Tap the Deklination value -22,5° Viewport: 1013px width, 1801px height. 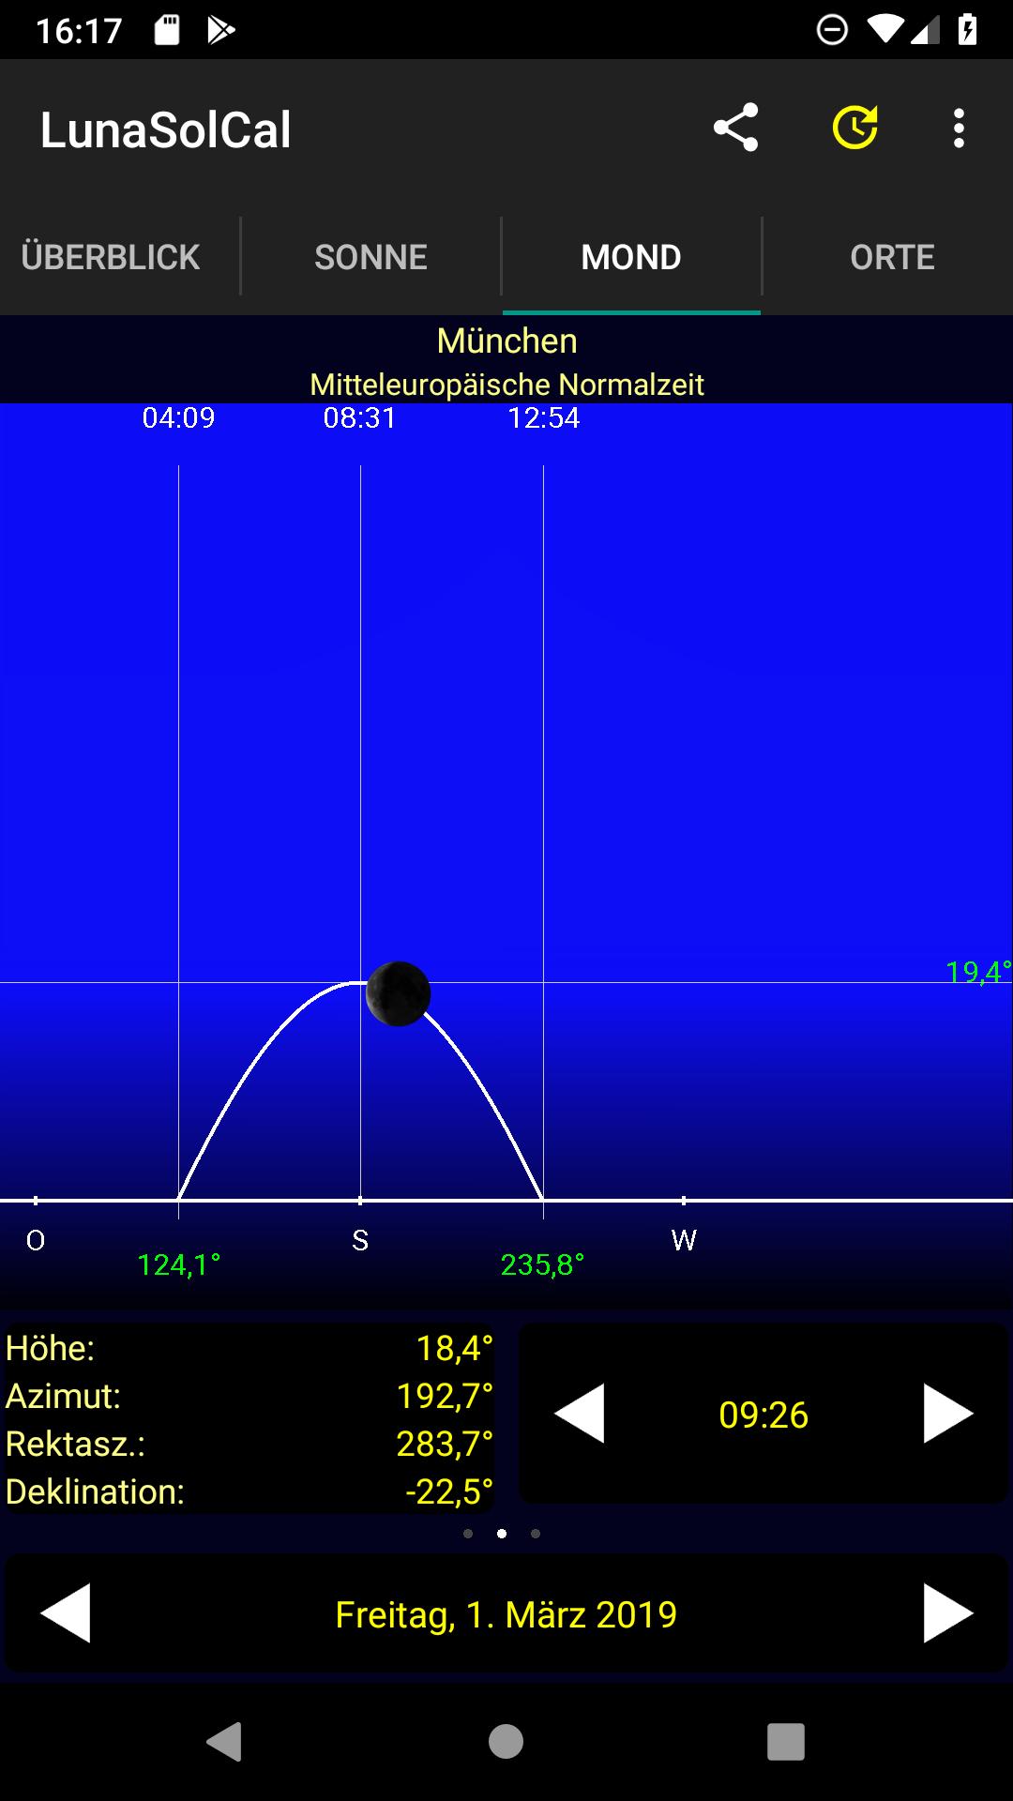pyautogui.click(x=449, y=1491)
